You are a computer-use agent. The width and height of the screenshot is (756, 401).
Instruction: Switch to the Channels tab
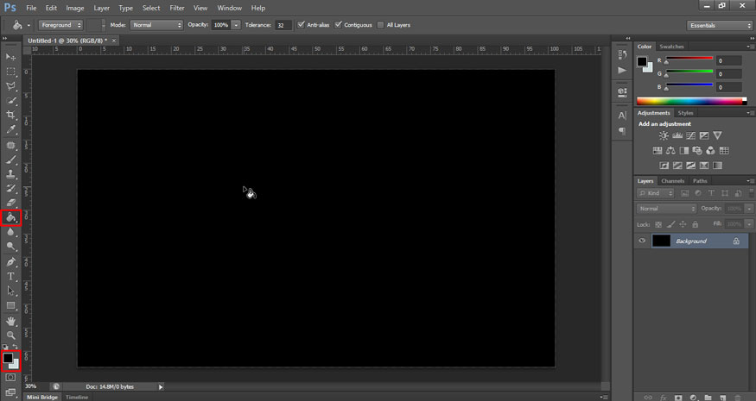(x=671, y=181)
